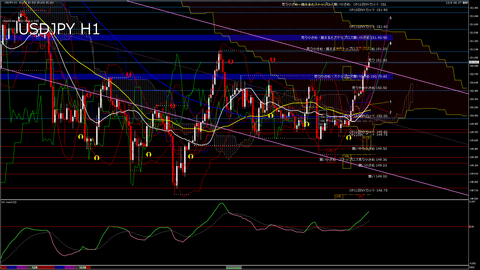
Task: Select the OP12日NYカット 149.80 label
Action: point(368,132)
